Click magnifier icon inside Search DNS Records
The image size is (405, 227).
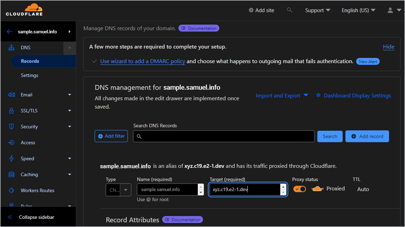(139, 136)
